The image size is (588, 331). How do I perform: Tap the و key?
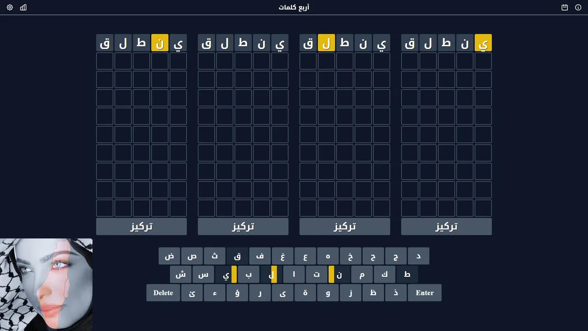pyautogui.click(x=328, y=293)
